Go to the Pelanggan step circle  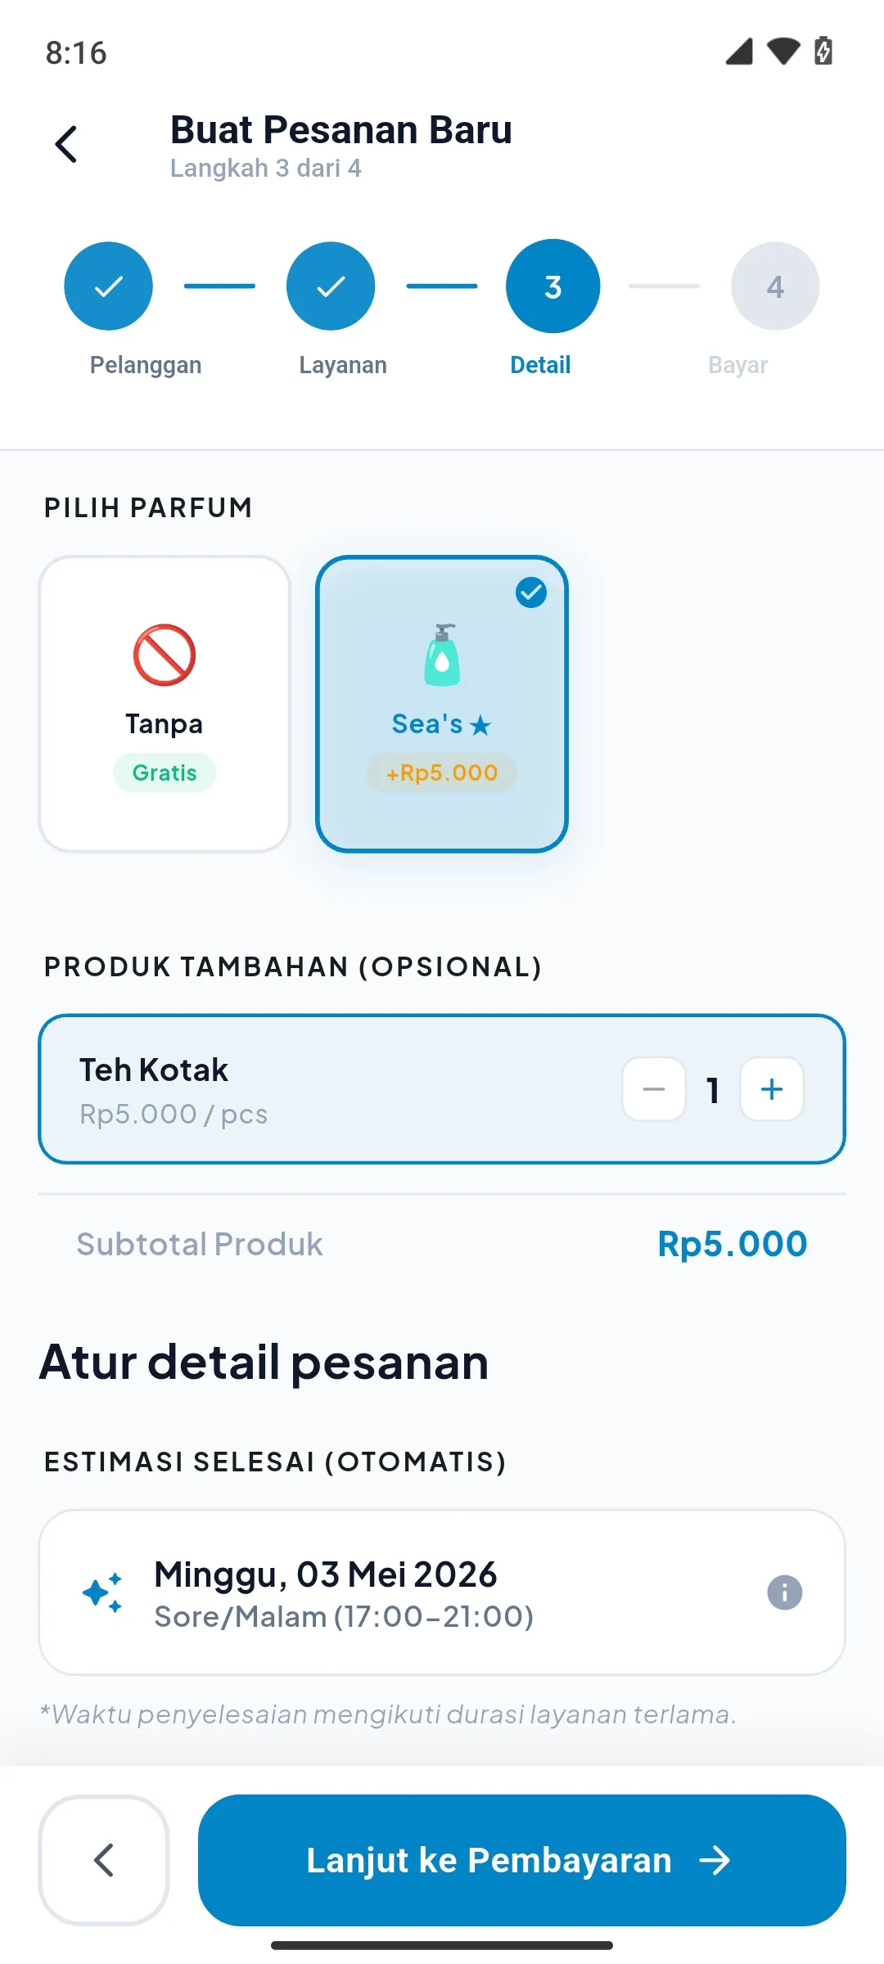108,286
